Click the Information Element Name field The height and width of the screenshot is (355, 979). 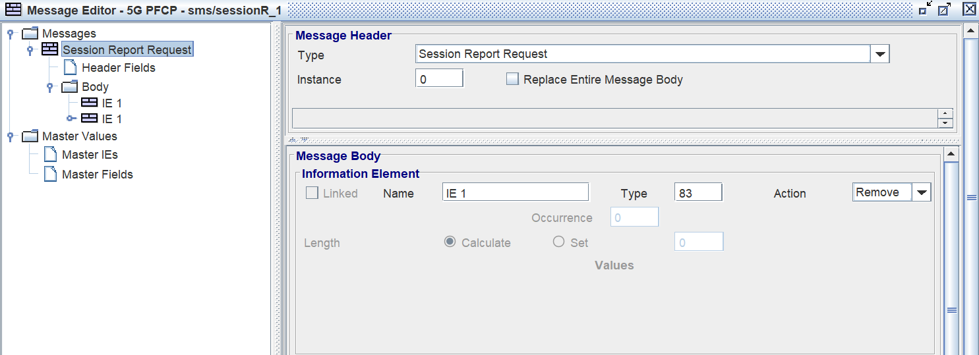(515, 193)
